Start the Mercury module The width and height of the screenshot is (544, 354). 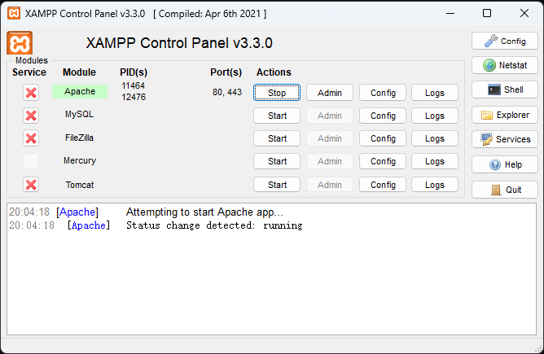click(x=277, y=161)
